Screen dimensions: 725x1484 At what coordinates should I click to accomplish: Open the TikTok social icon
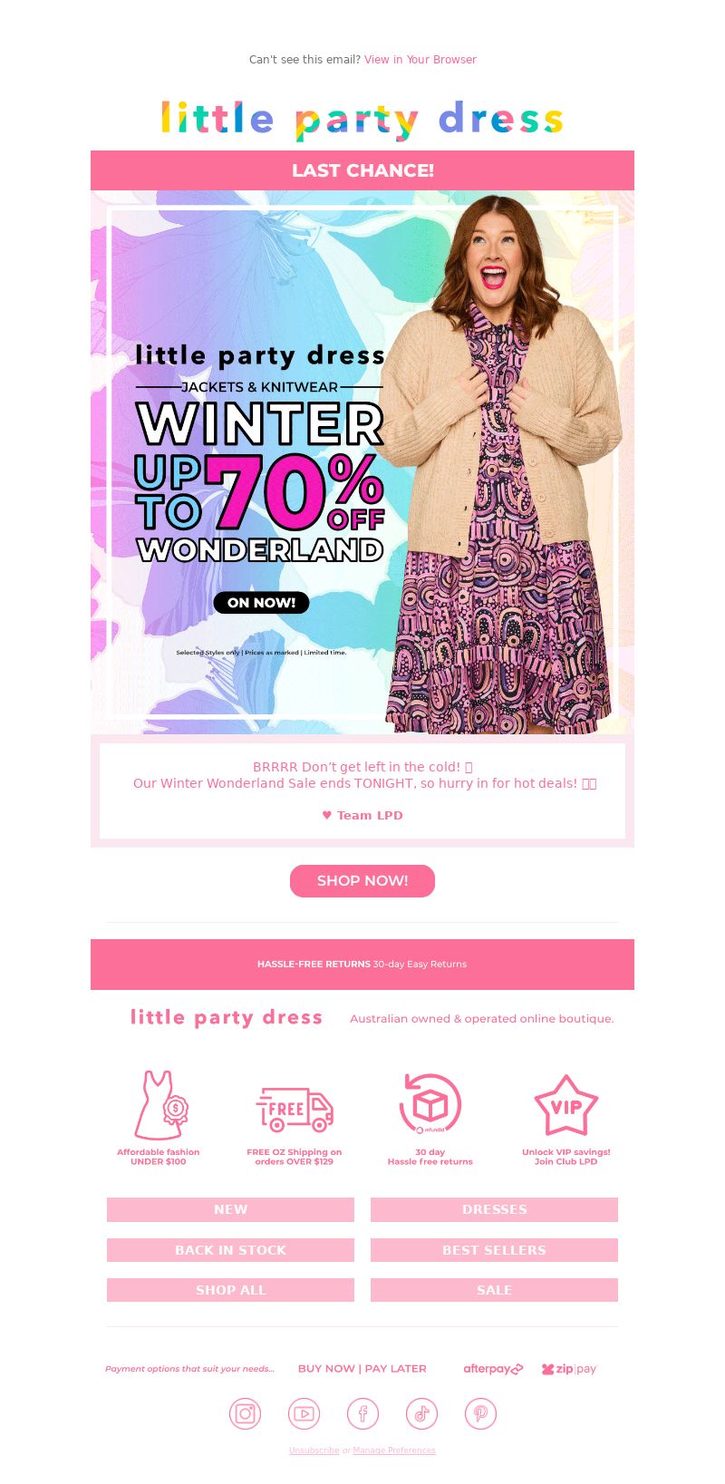pos(421,1413)
